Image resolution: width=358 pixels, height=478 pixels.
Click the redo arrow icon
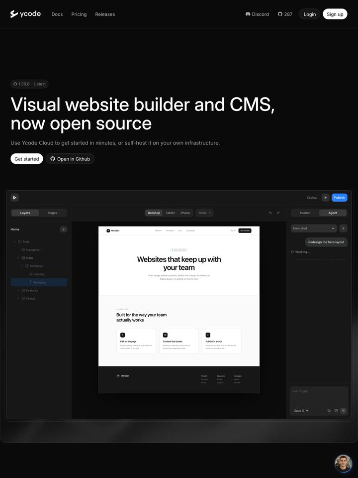[x=278, y=213]
